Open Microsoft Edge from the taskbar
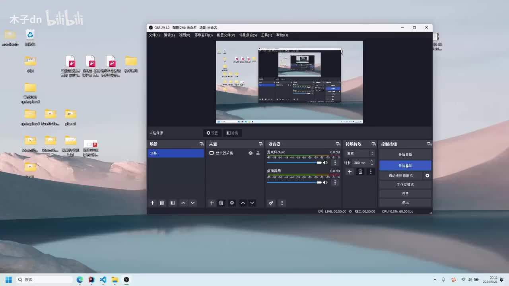Screen dimensions: 509x286 pos(80,280)
